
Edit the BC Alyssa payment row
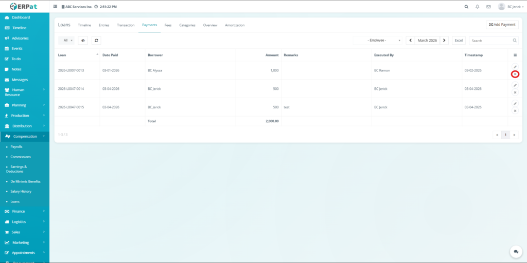coord(515,67)
